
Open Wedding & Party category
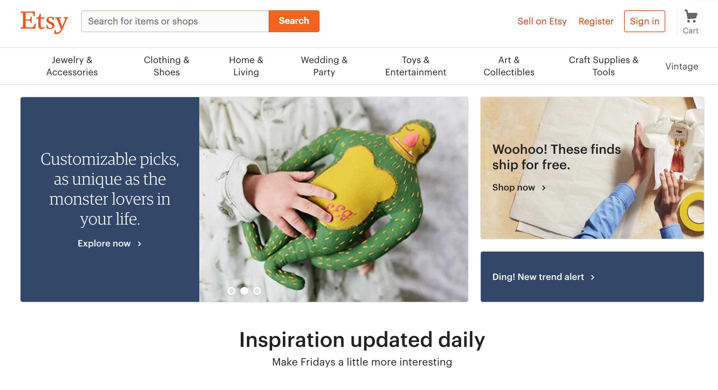coord(324,66)
